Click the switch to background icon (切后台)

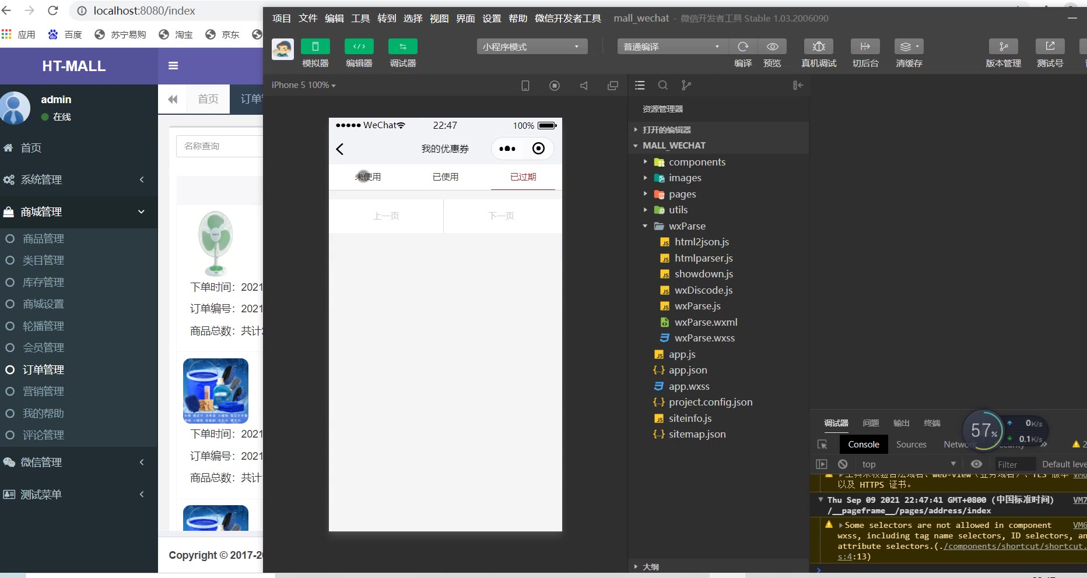pyautogui.click(x=865, y=47)
